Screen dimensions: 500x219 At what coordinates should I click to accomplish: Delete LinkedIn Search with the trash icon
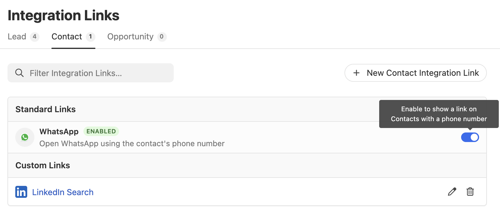click(470, 192)
